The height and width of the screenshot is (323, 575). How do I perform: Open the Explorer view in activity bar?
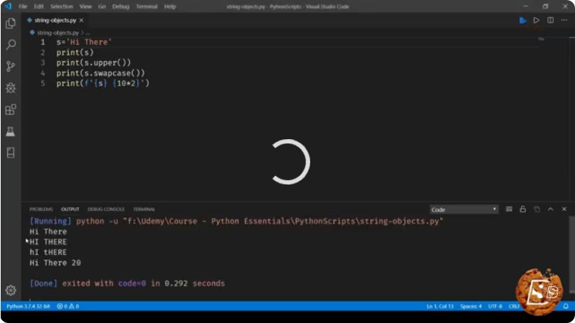[11, 23]
